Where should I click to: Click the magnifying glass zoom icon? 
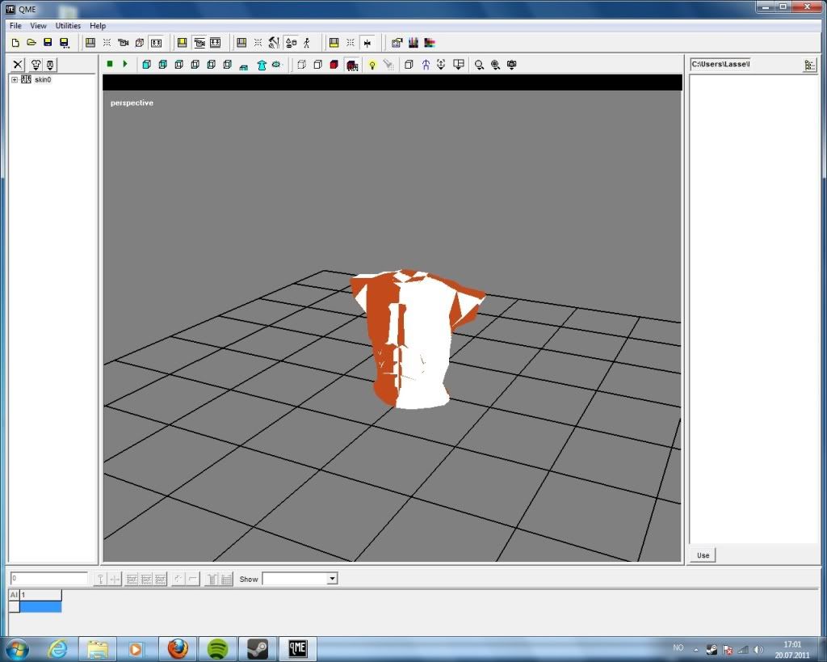click(479, 65)
